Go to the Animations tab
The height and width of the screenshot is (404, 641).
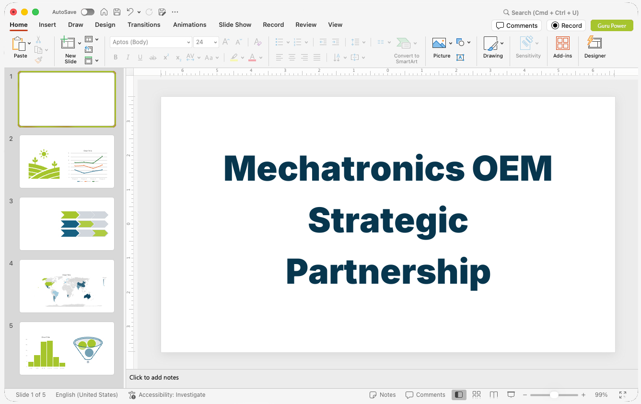pyautogui.click(x=190, y=24)
